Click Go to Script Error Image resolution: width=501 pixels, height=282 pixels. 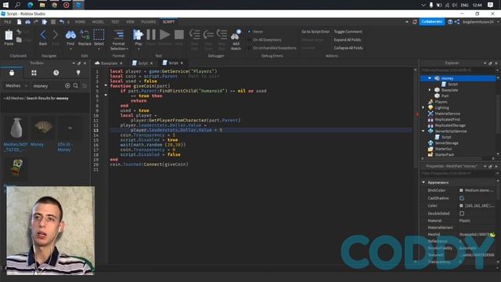click(315, 31)
